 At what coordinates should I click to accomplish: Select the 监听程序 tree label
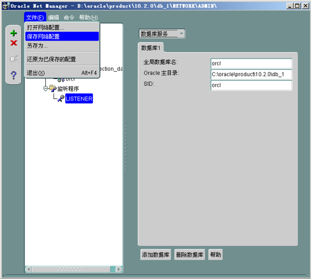[68, 89]
